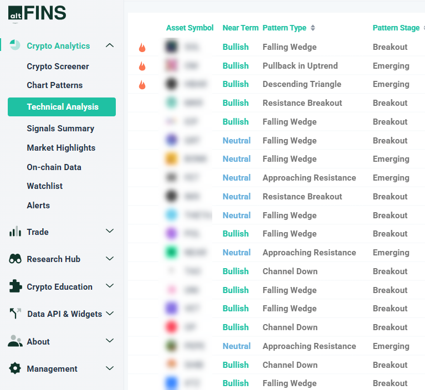Go to Signals Summary
Image resolution: width=425 pixels, height=390 pixels.
pos(60,129)
